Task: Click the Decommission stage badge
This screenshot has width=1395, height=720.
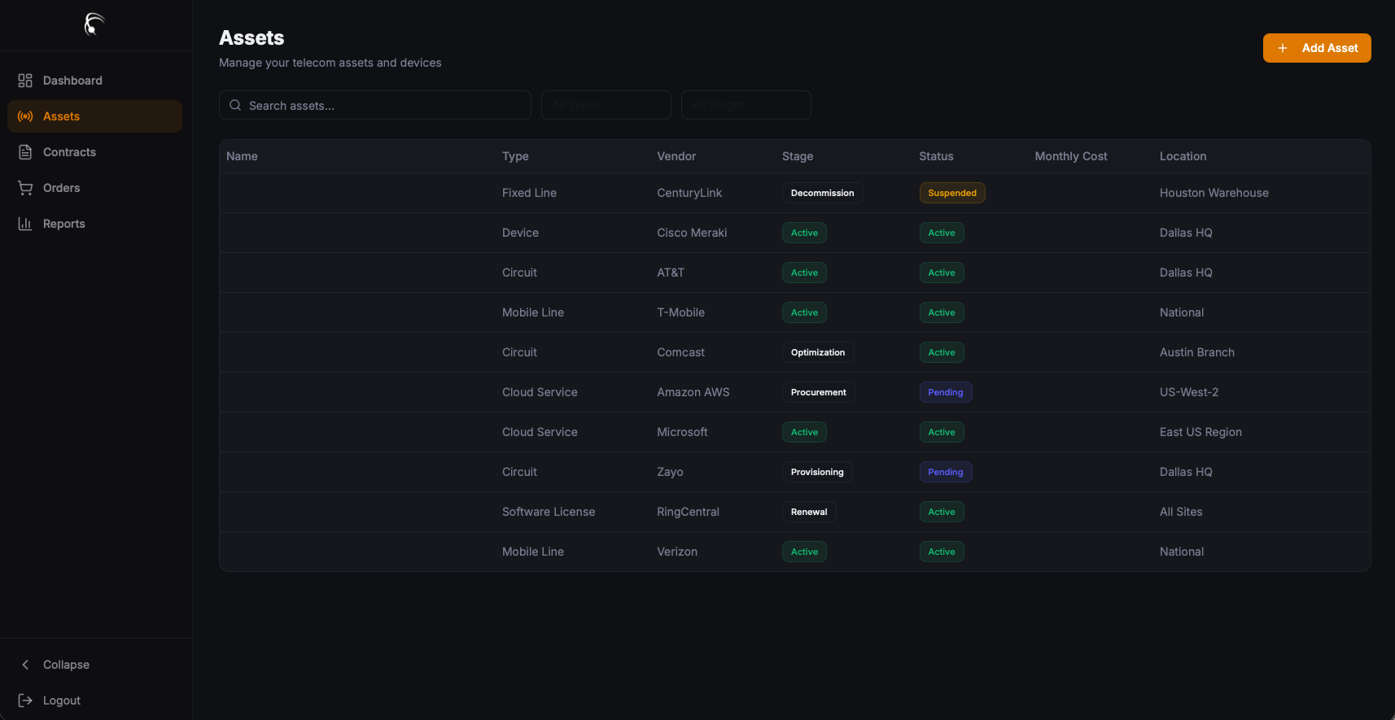Action: (x=822, y=193)
